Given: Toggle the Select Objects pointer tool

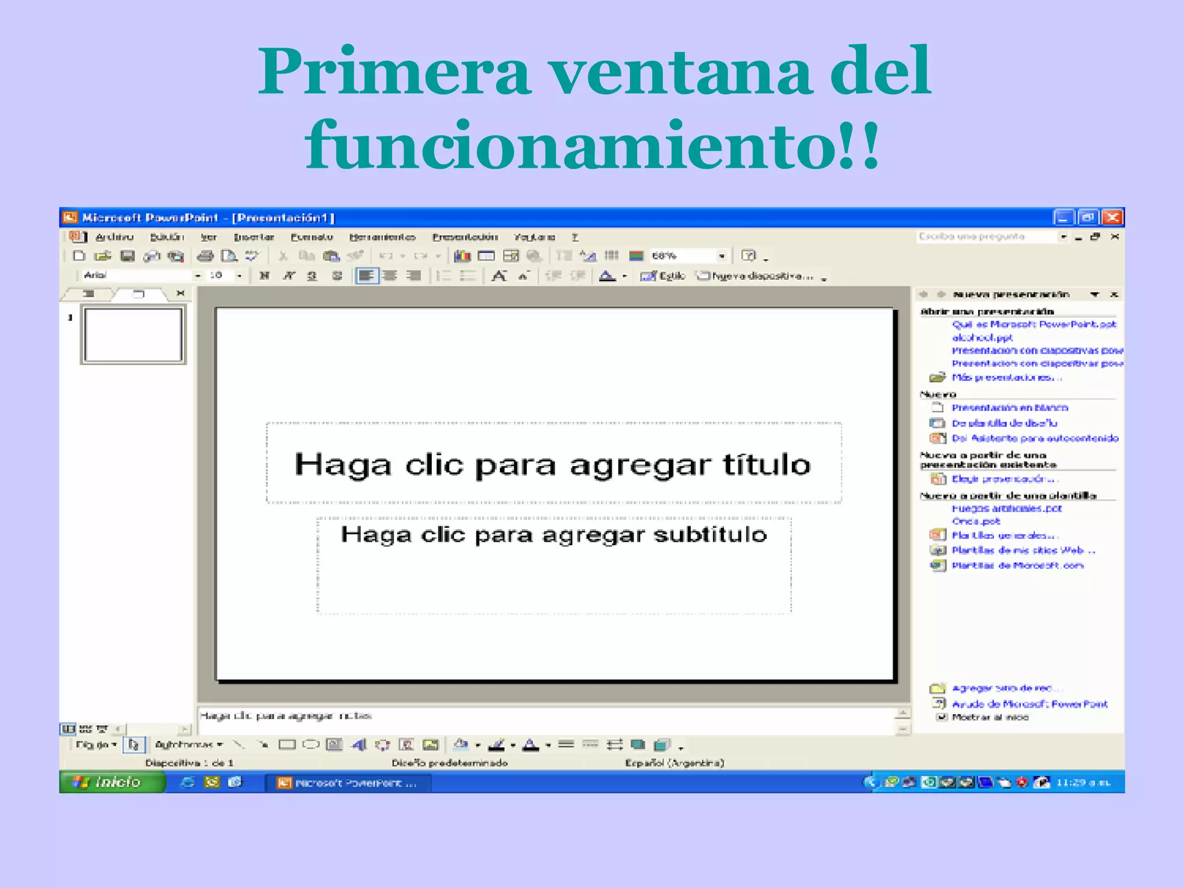Looking at the screenshot, I should [x=134, y=744].
